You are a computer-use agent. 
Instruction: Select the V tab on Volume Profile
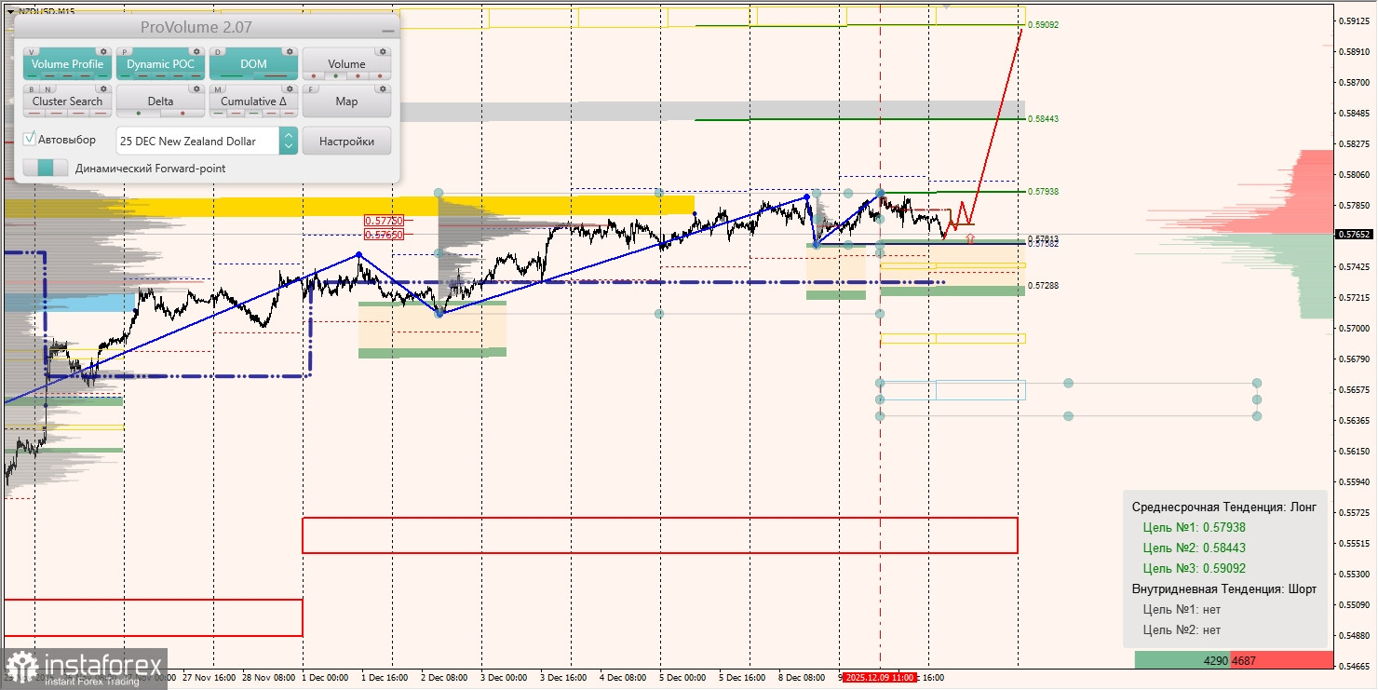[32, 52]
